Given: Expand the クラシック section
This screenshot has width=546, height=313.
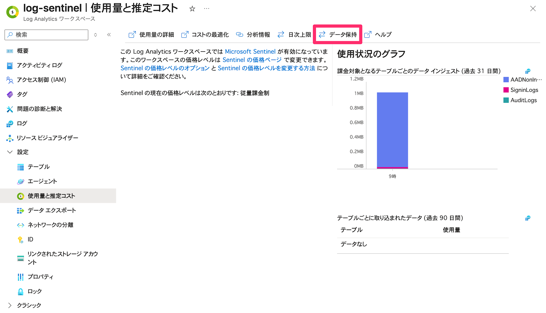Looking at the screenshot, I should [10, 305].
